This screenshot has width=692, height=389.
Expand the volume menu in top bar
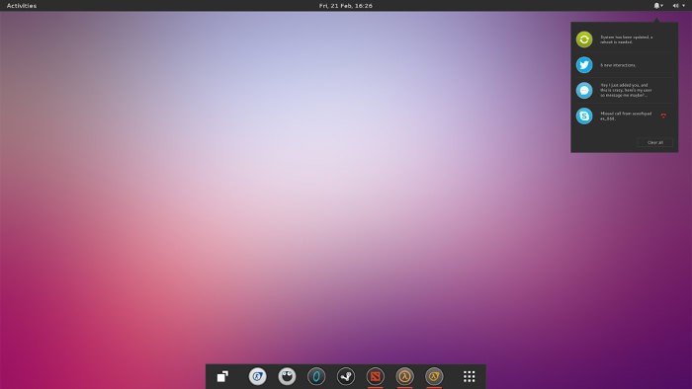(x=678, y=6)
